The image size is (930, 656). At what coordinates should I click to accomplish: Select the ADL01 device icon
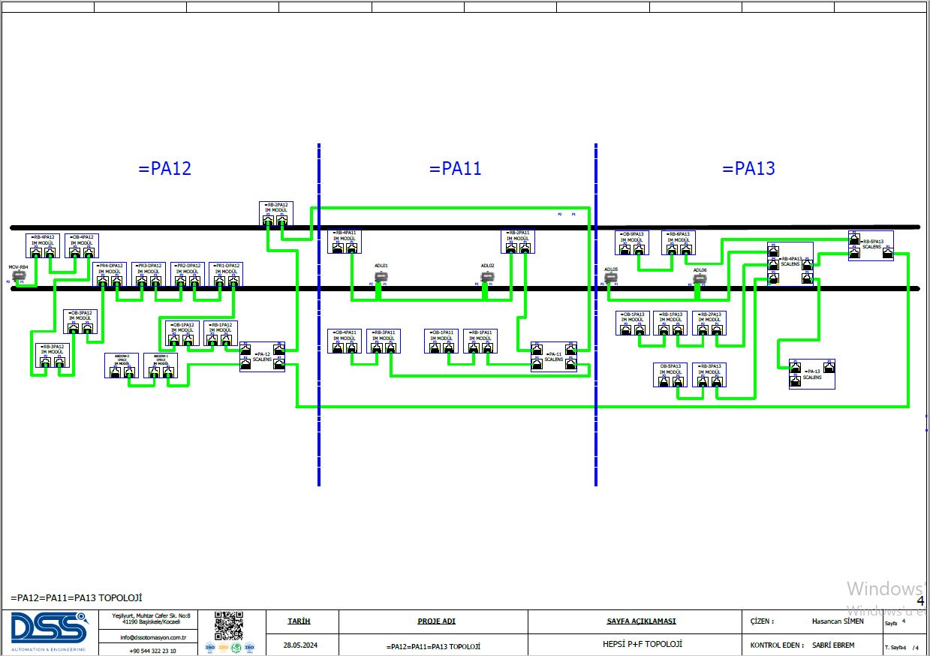(381, 277)
